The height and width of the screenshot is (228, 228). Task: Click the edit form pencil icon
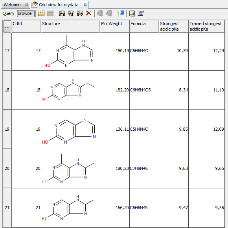point(141,13)
